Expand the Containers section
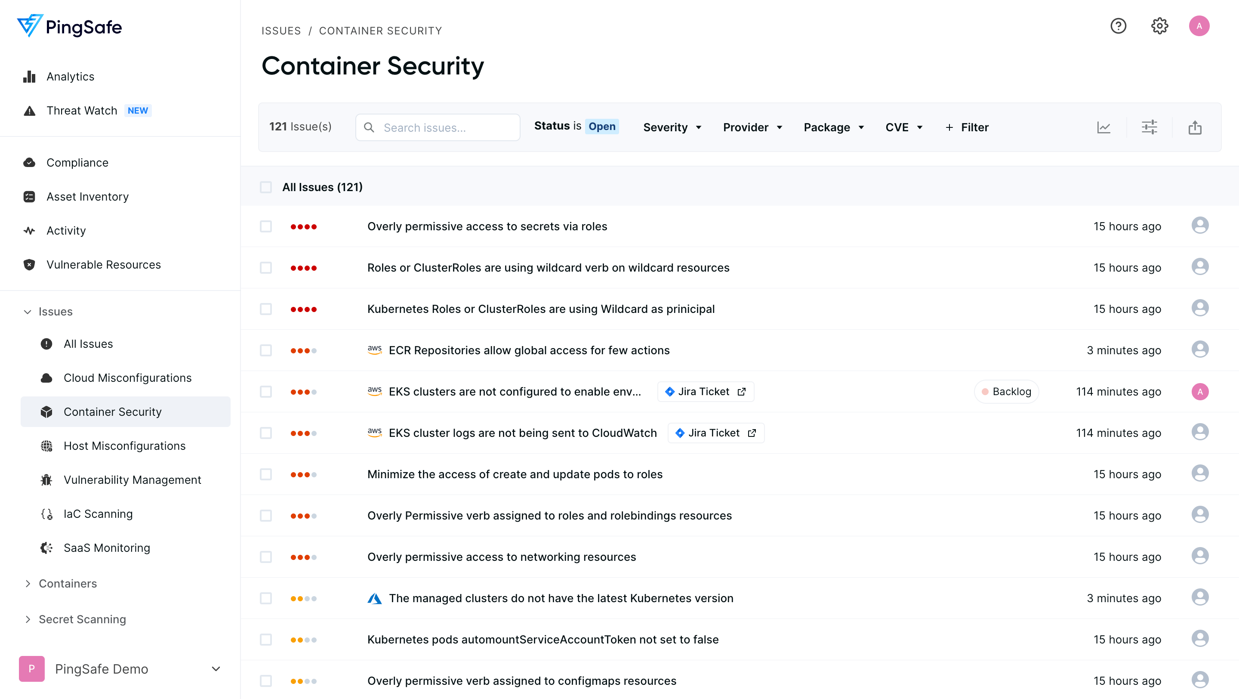Viewport: 1239px width, 699px height. click(68, 583)
